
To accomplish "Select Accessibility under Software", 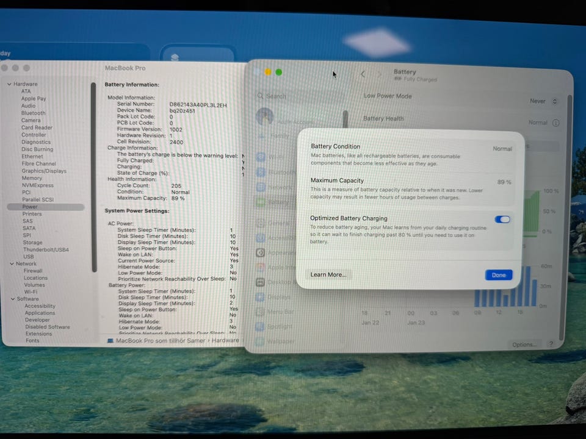I will 40,305.
